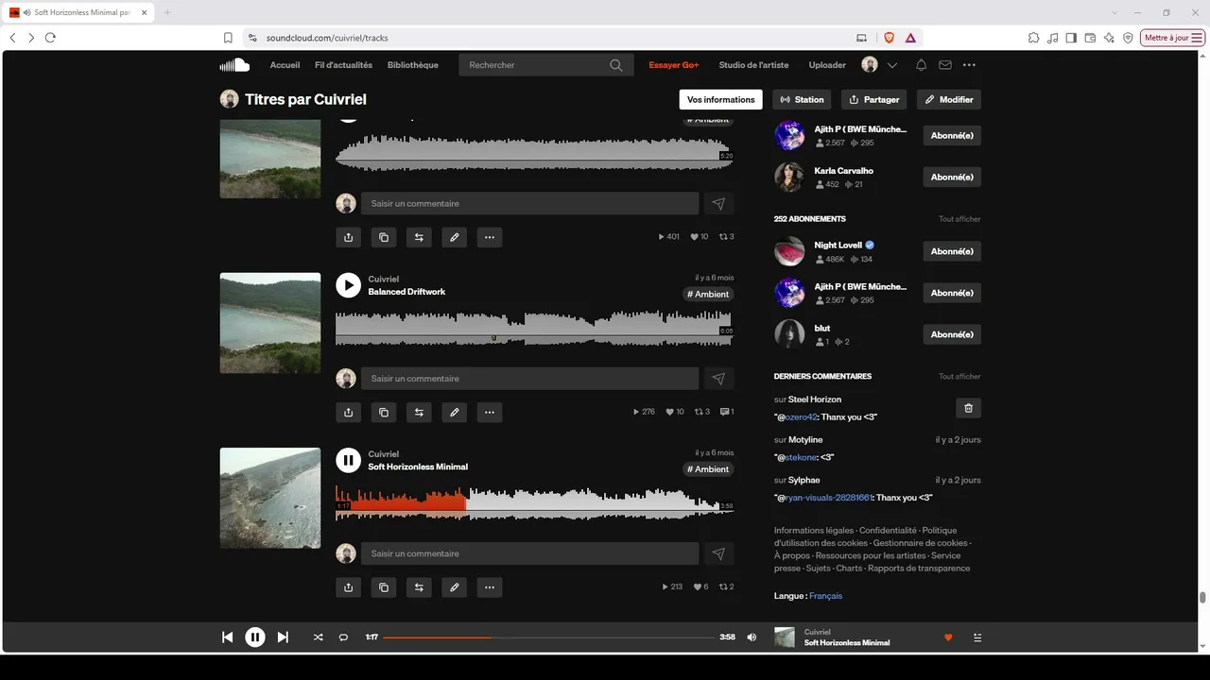Click the Partager button

click(x=874, y=99)
